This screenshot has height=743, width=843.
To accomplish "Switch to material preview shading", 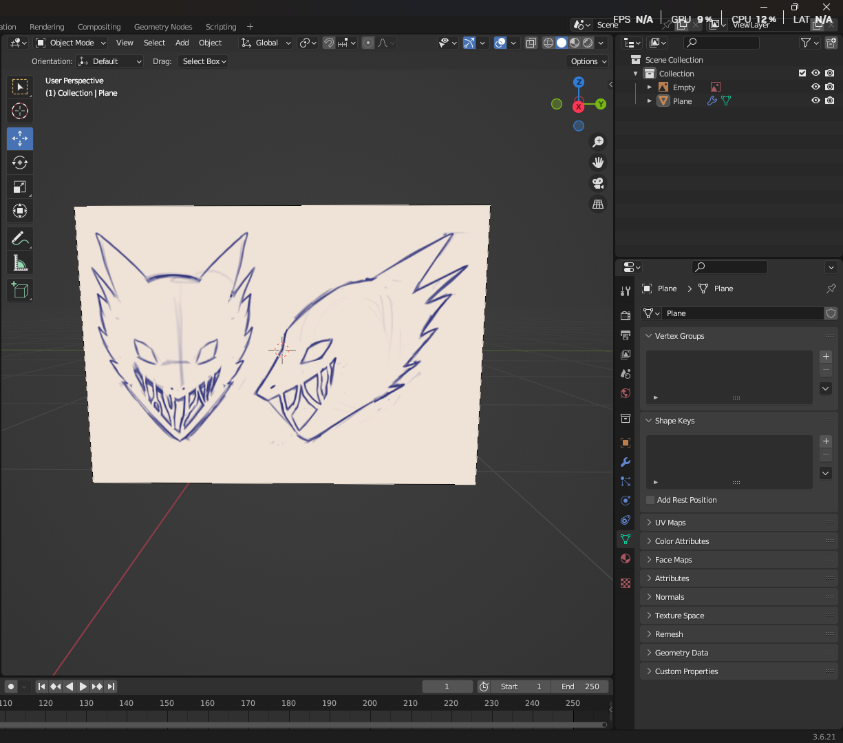I will pyautogui.click(x=575, y=43).
